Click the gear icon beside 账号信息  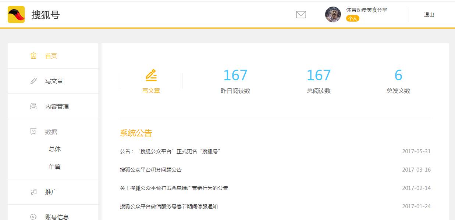33,217
